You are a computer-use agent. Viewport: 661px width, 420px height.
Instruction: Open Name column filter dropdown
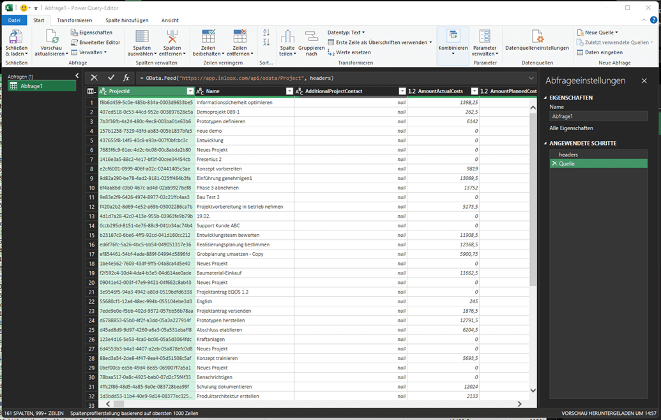click(289, 91)
